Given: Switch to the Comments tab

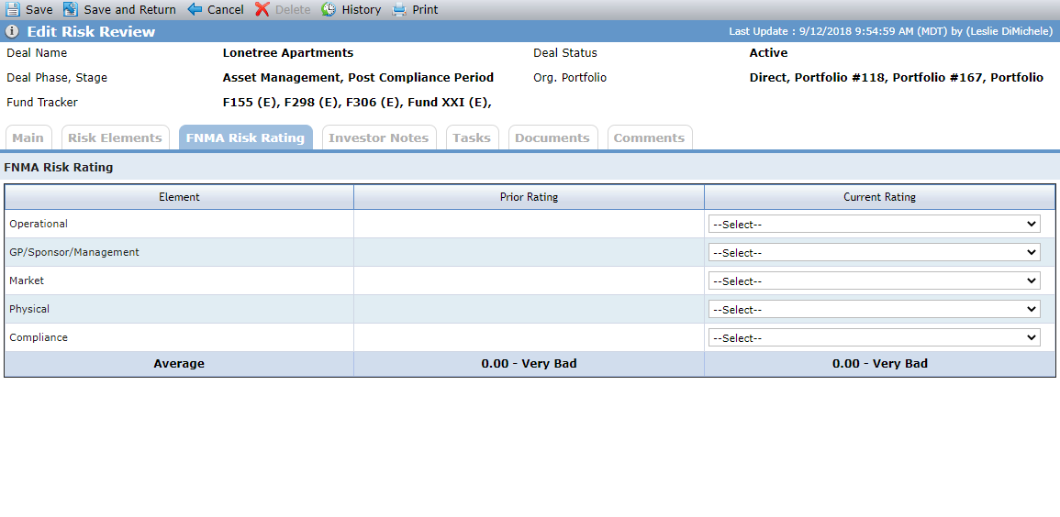Looking at the screenshot, I should (x=649, y=137).
